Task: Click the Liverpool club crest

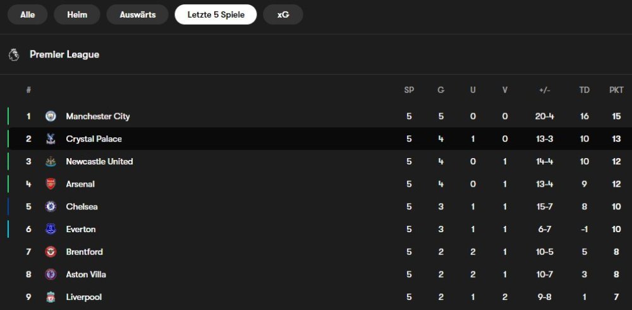Action: click(x=51, y=297)
